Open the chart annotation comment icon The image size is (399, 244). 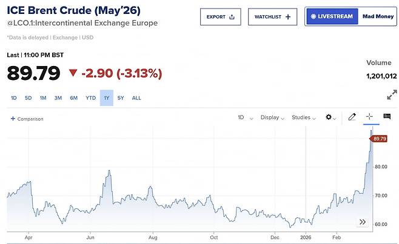coord(386,117)
